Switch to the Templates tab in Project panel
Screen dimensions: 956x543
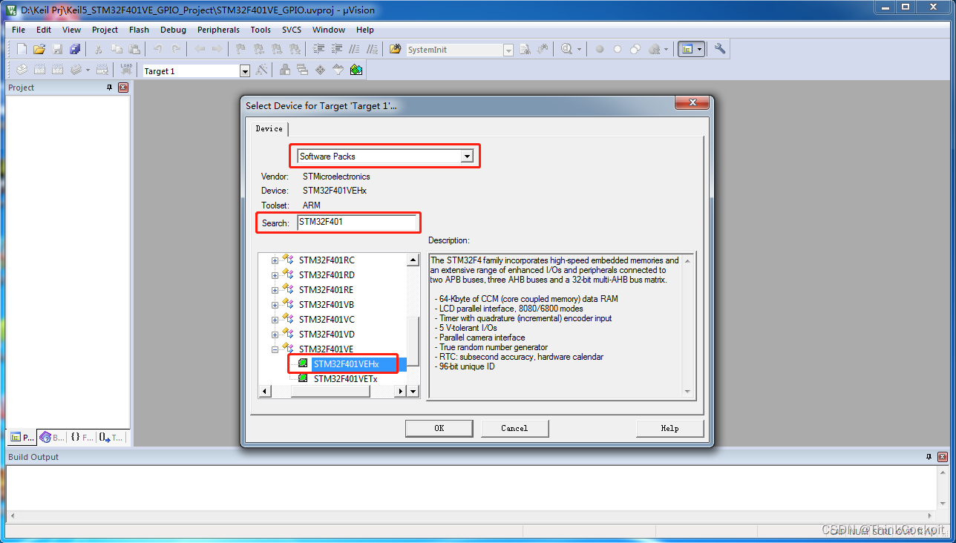coord(111,438)
